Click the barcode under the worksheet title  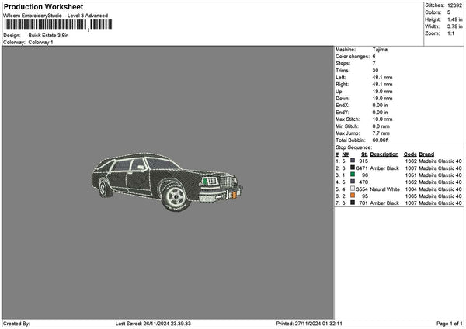45,26
